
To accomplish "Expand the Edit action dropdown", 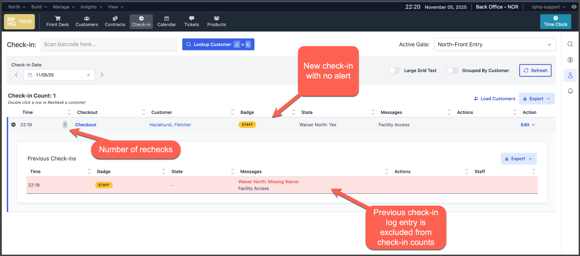I will coord(527,125).
